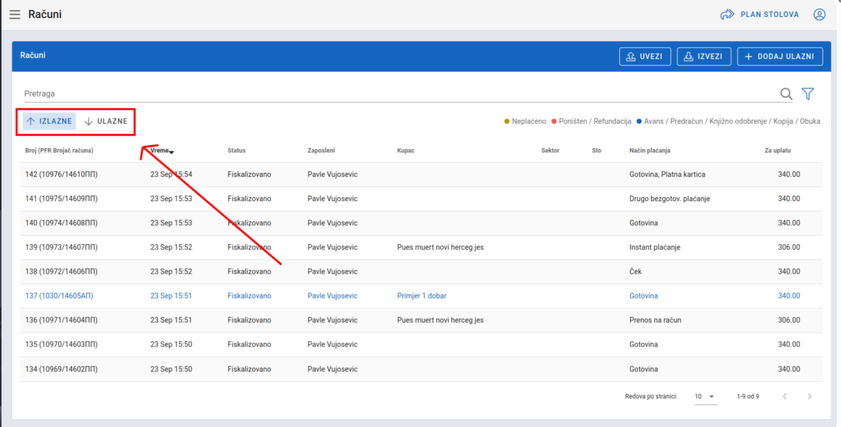Click the 'Poništen / Refundacija' legend label

point(595,122)
